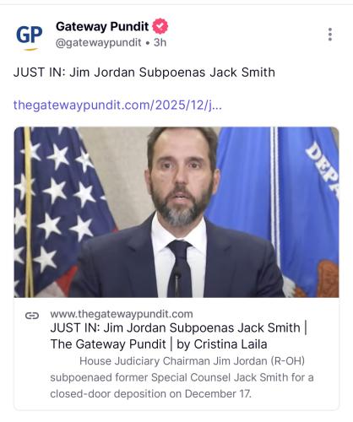
Task: Click the chain link icon in card
Action: (x=32, y=316)
